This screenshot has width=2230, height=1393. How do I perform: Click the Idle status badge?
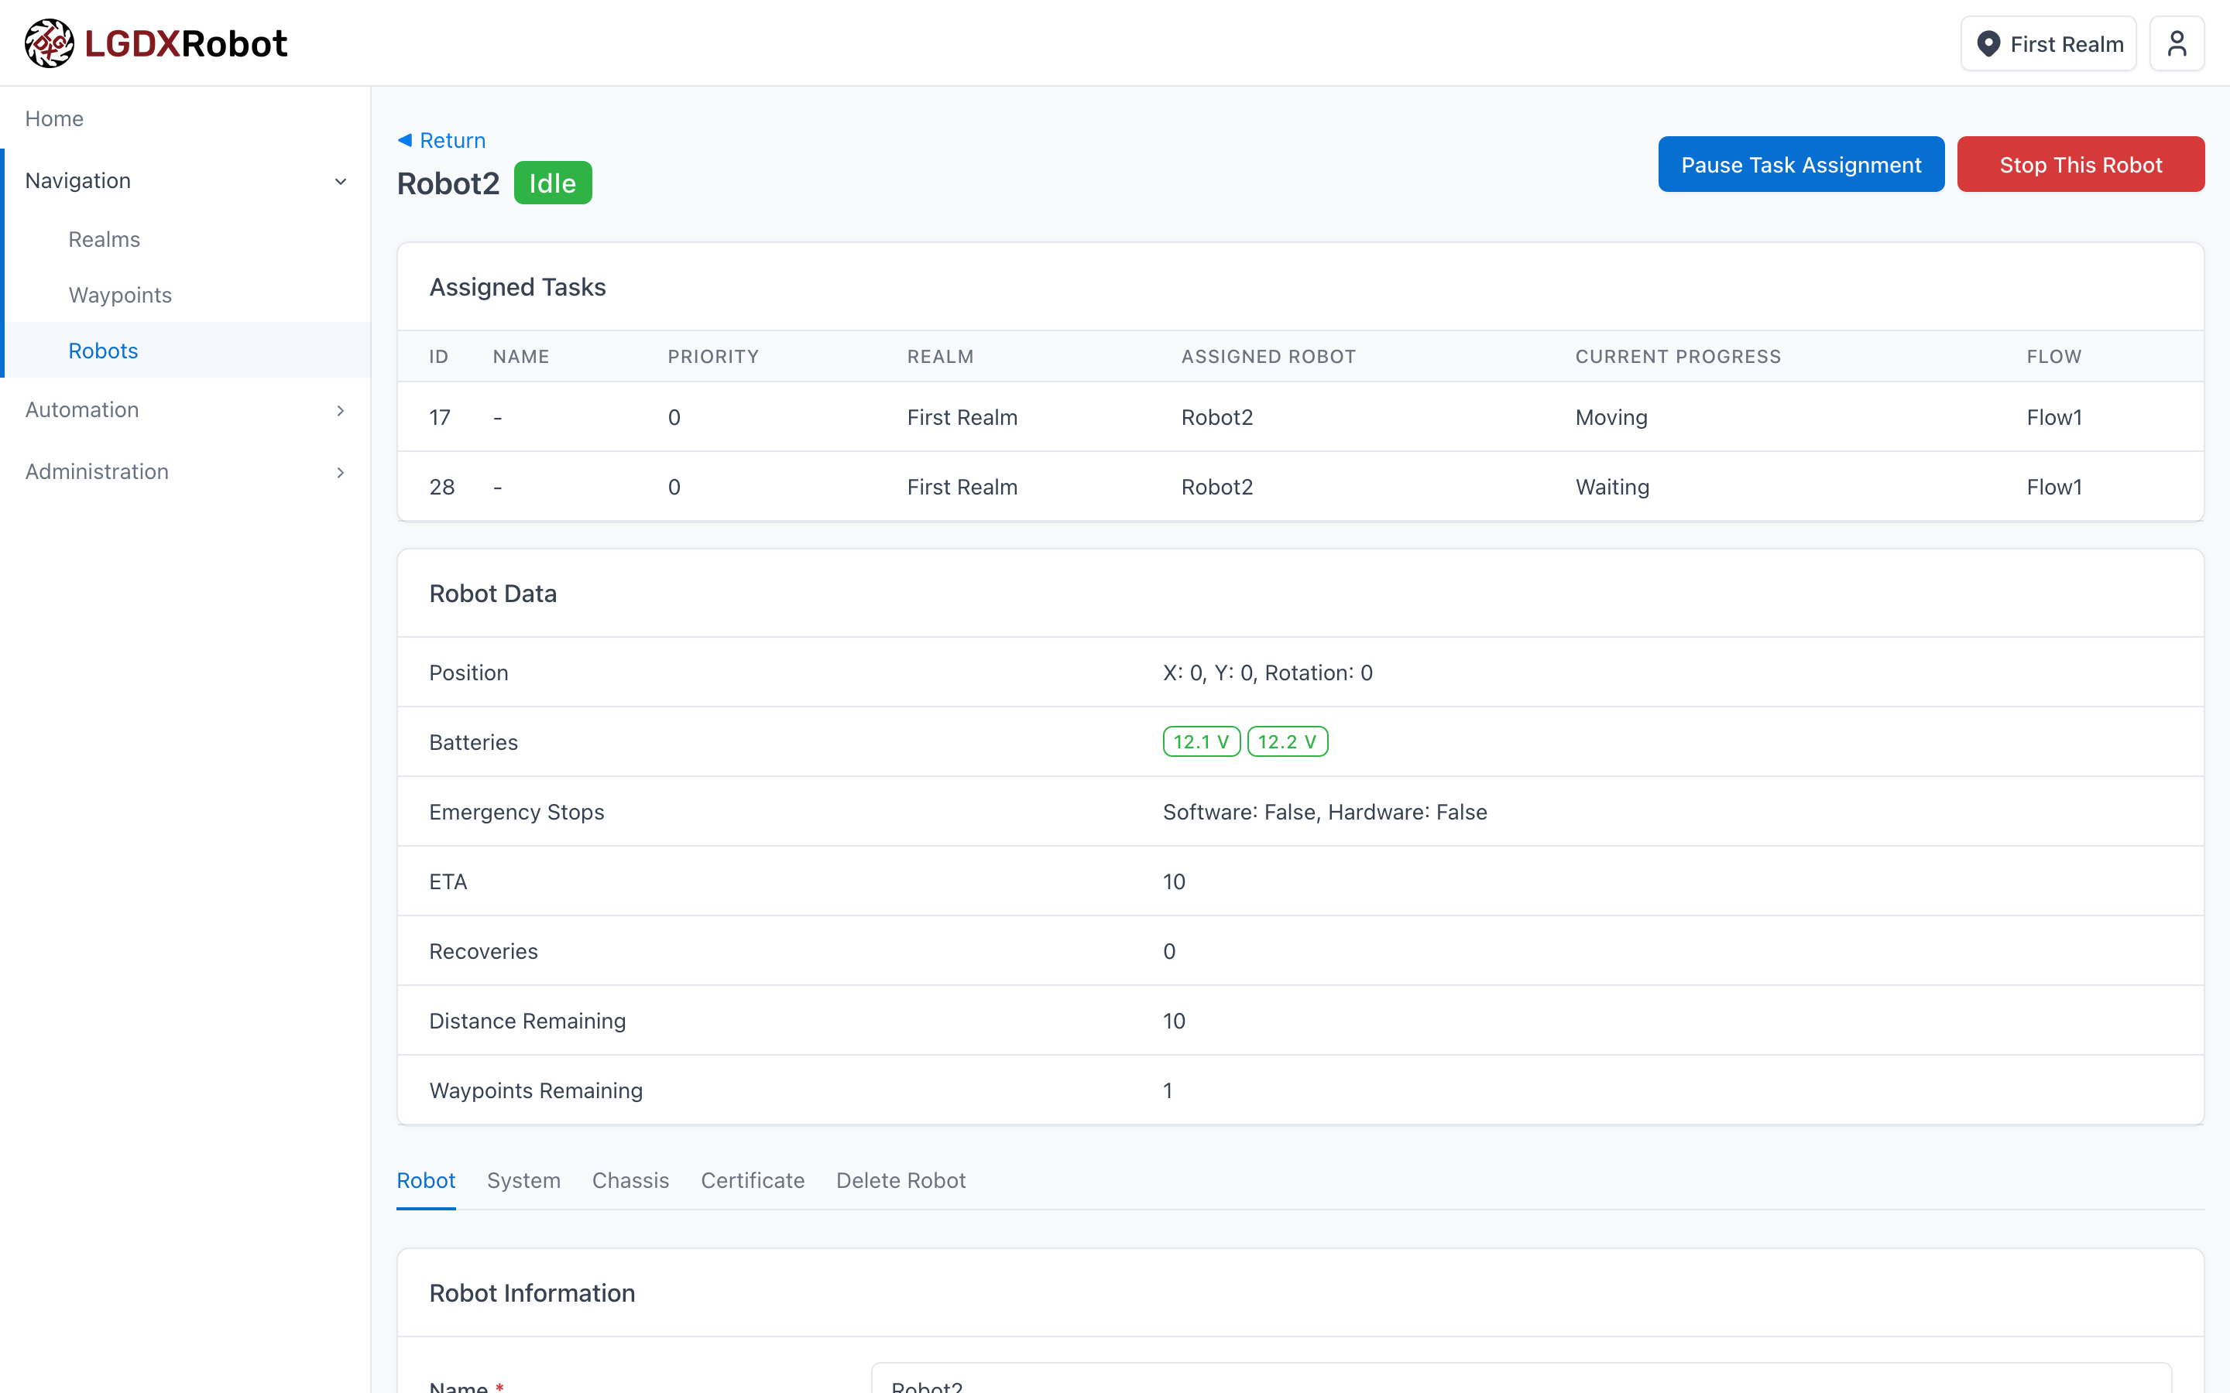coord(552,183)
